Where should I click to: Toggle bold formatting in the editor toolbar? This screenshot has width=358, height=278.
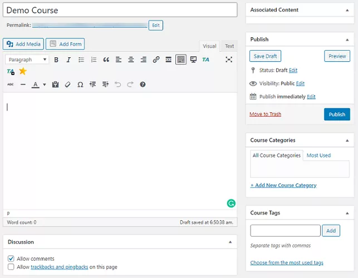tap(56, 59)
